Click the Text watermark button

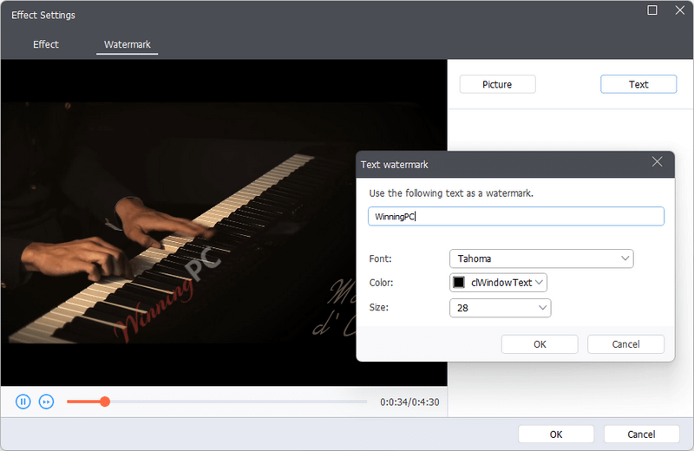[x=638, y=84]
